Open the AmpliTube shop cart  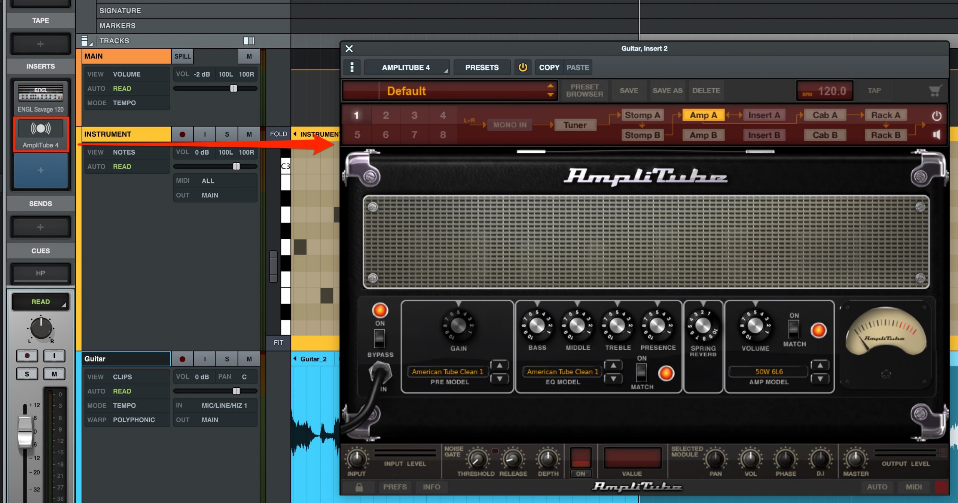(x=935, y=91)
